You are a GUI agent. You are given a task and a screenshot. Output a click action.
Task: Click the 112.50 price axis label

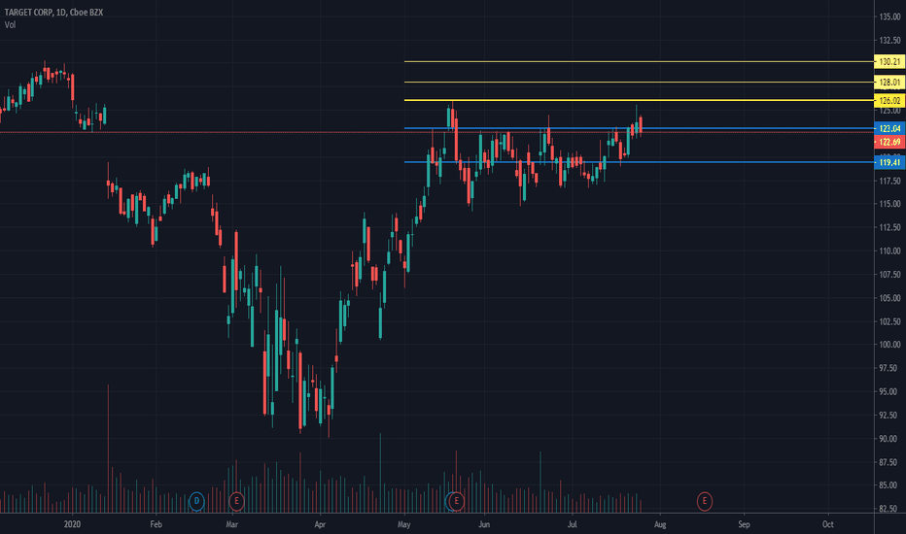click(x=889, y=227)
